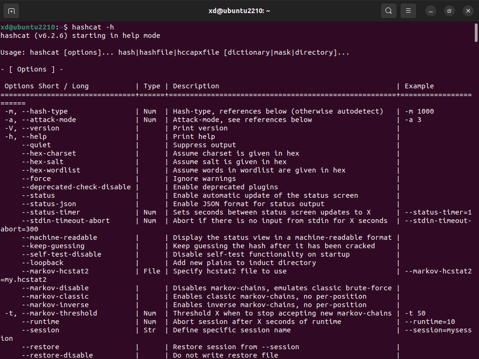Open a new terminal tab
The width and height of the screenshot is (479, 359).
pos(11,11)
